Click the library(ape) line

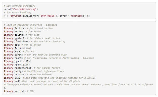click(x=22, y=45)
